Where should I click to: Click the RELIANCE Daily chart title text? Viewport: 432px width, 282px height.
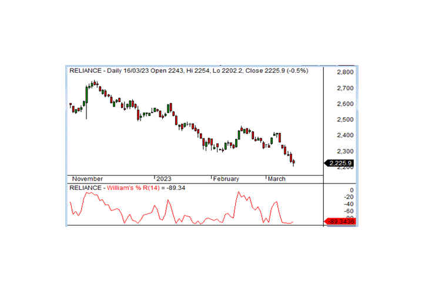point(189,70)
